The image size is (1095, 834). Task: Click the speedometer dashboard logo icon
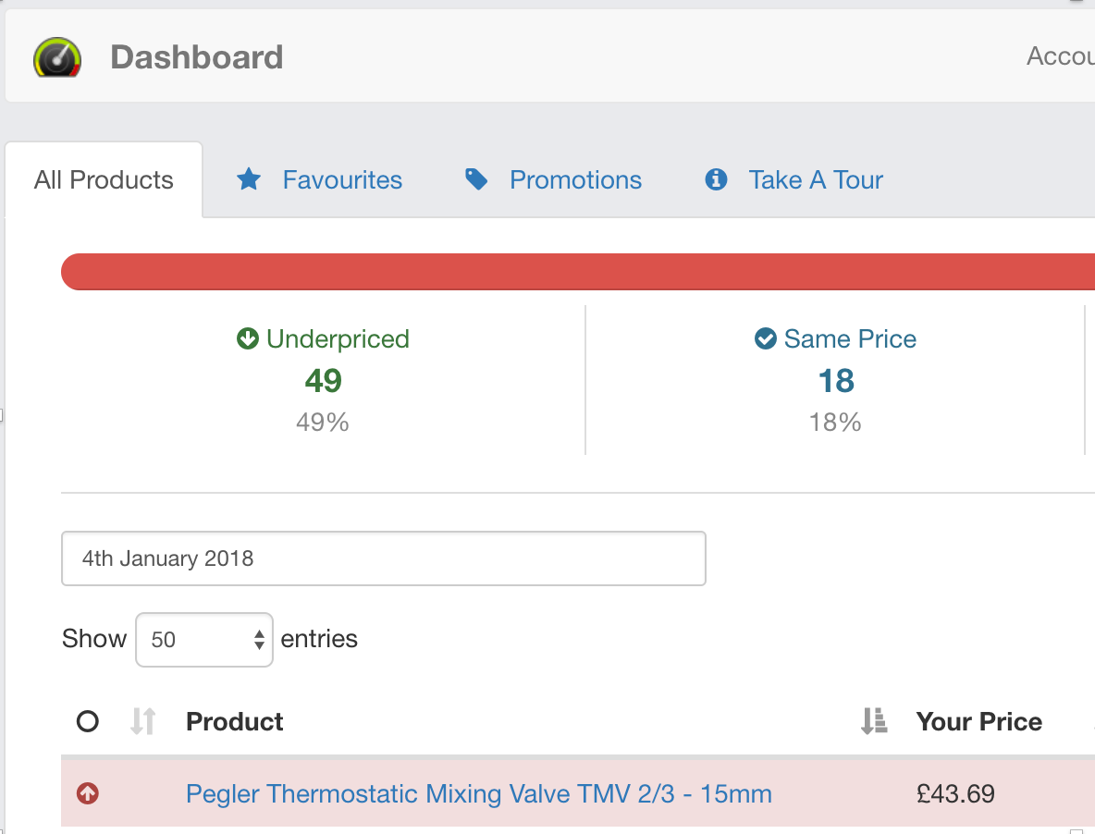point(57,57)
